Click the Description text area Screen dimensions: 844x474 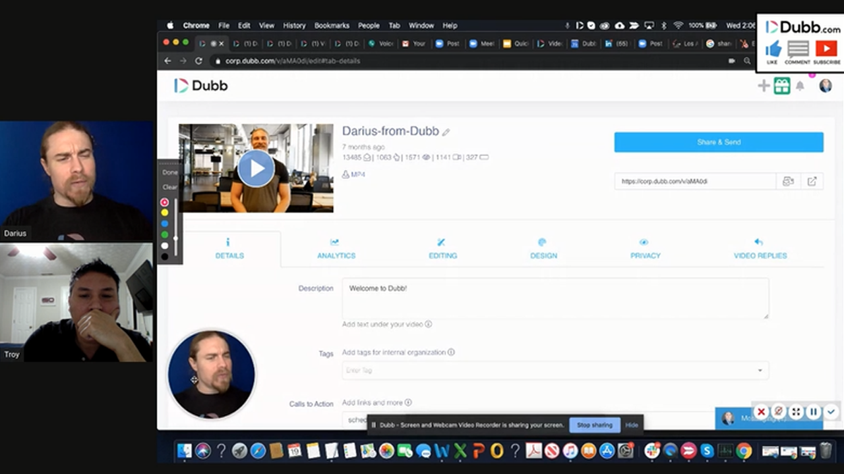click(555, 298)
